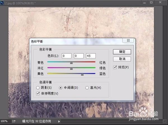
Task: Click the cyan-red slider handle
Action: (71, 63)
